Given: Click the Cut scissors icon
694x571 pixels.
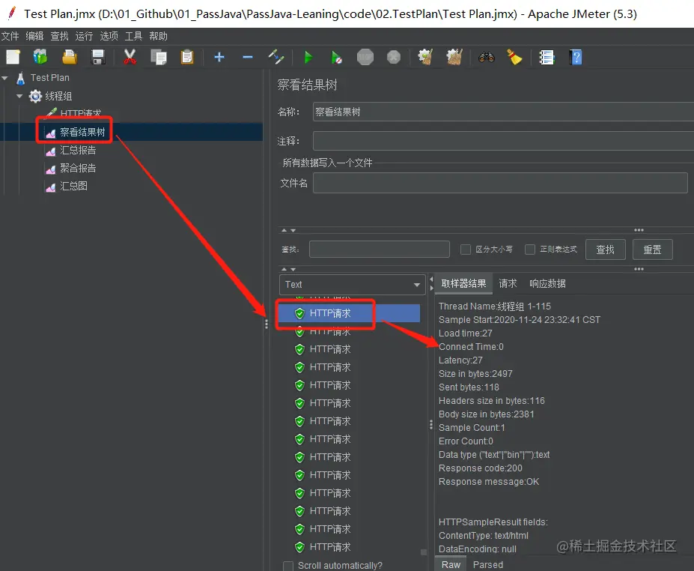Looking at the screenshot, I should tap(130, 57).
